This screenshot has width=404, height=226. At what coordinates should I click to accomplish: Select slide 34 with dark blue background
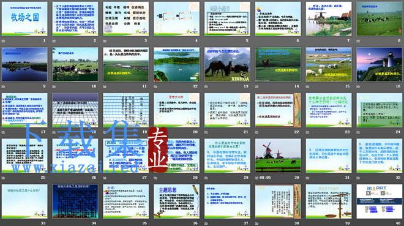[75, 202]
